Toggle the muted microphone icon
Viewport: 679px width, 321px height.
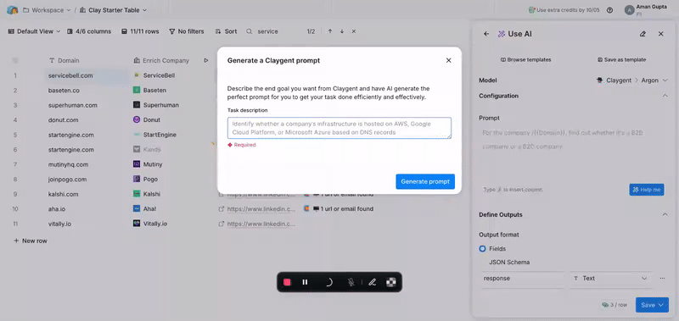click(351, 282)
